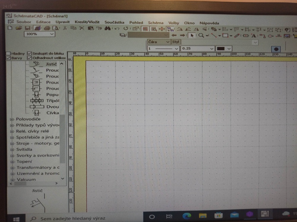Viewport: 297px width, 222px height.
Task: Print with the printer icon
Action: (x=47, y=28)
